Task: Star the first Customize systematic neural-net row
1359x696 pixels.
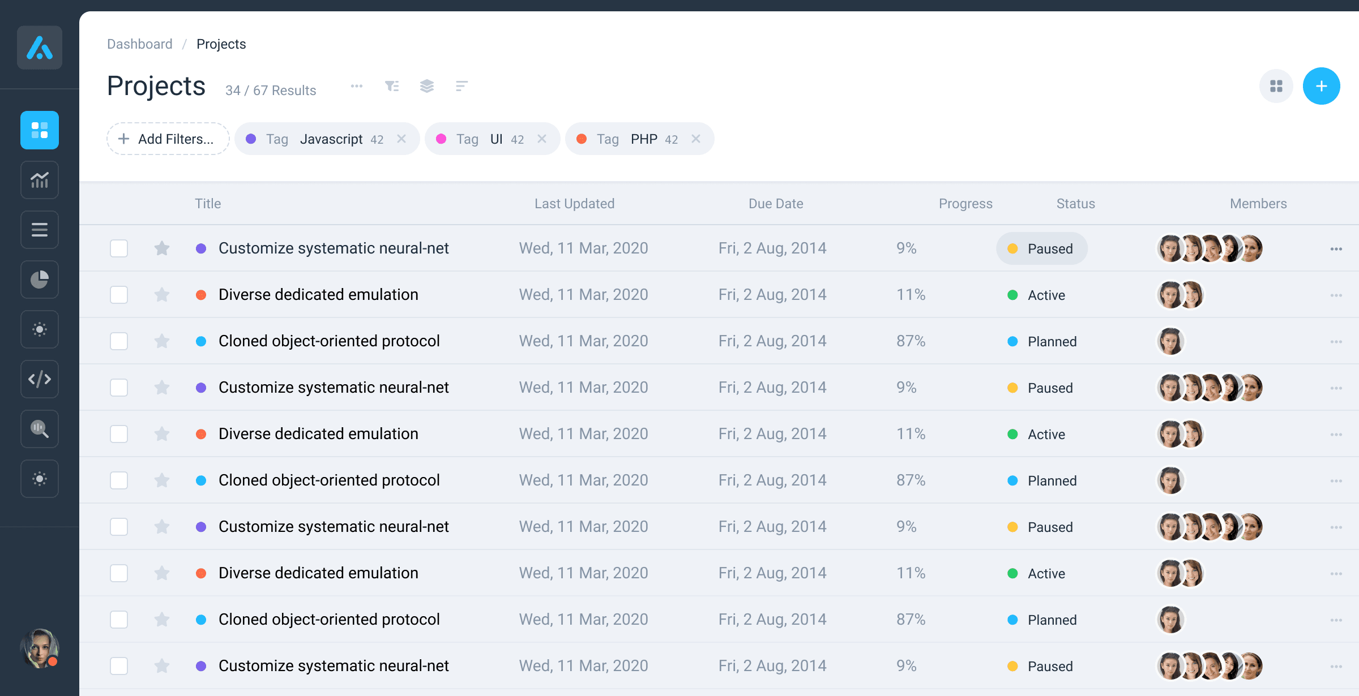Action: click(162, 248)
